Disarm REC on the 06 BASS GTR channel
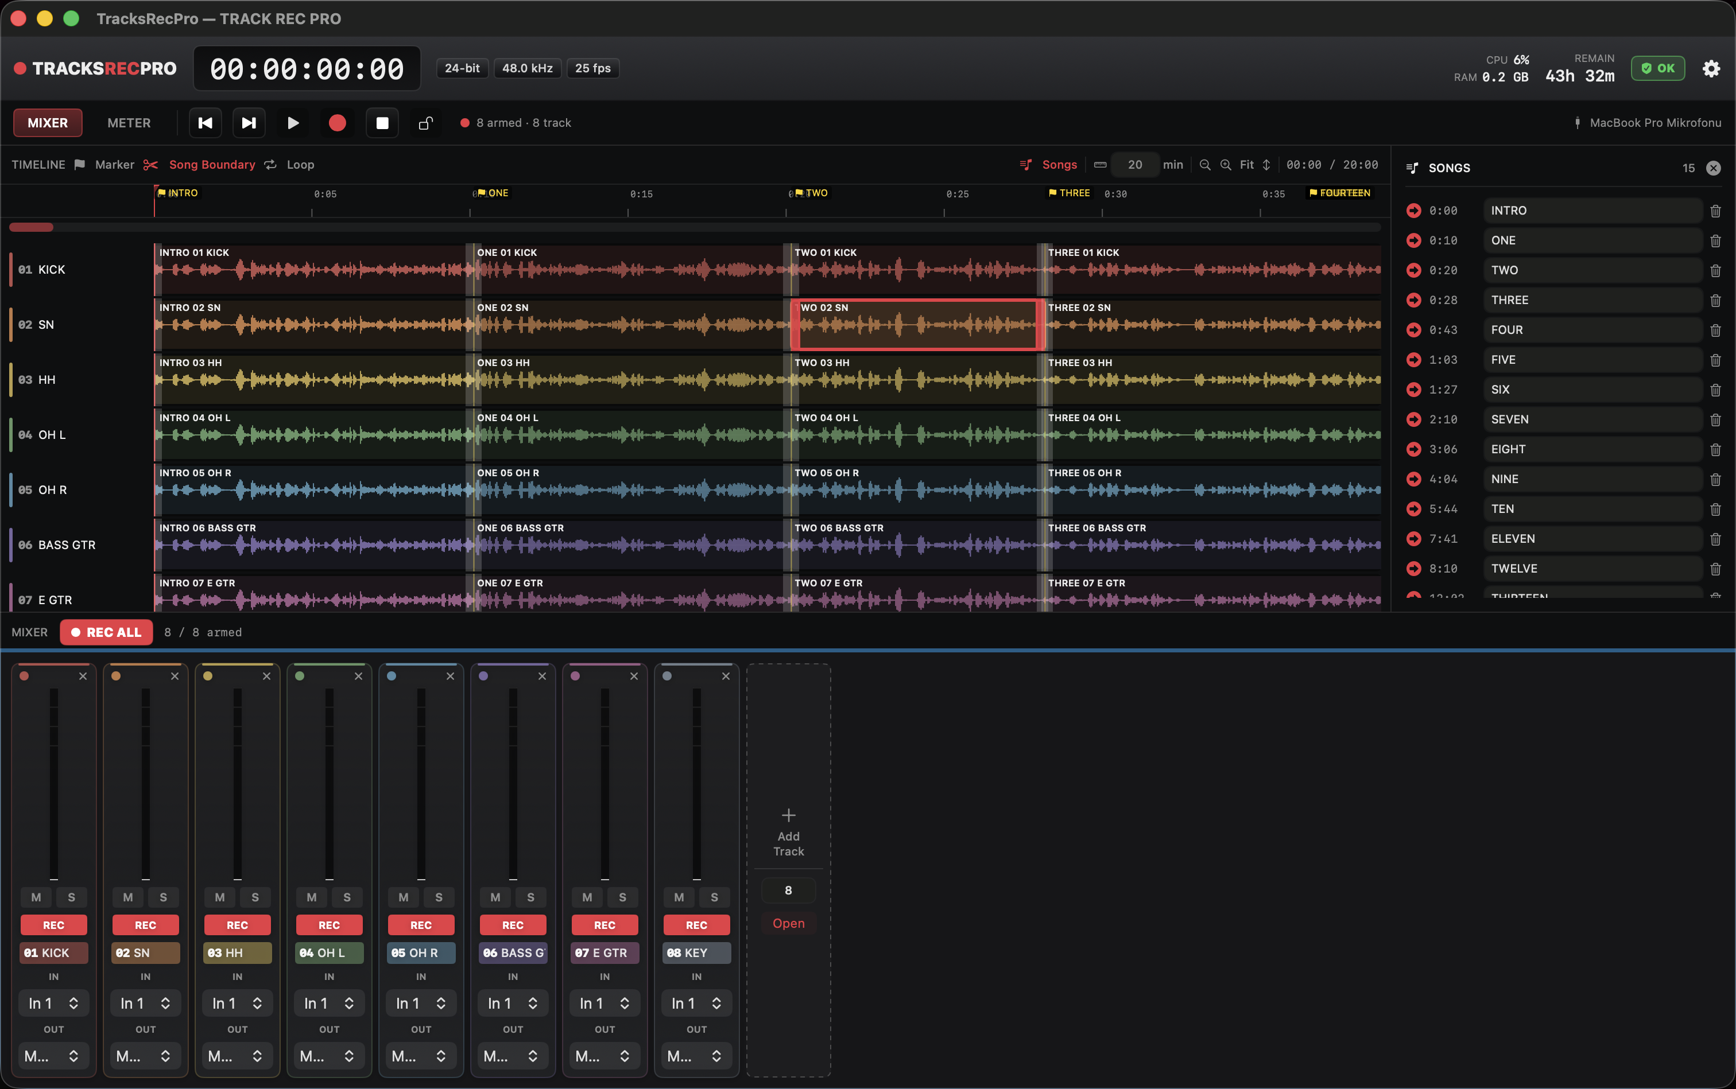1736x1089 pixels. [513, 925]
